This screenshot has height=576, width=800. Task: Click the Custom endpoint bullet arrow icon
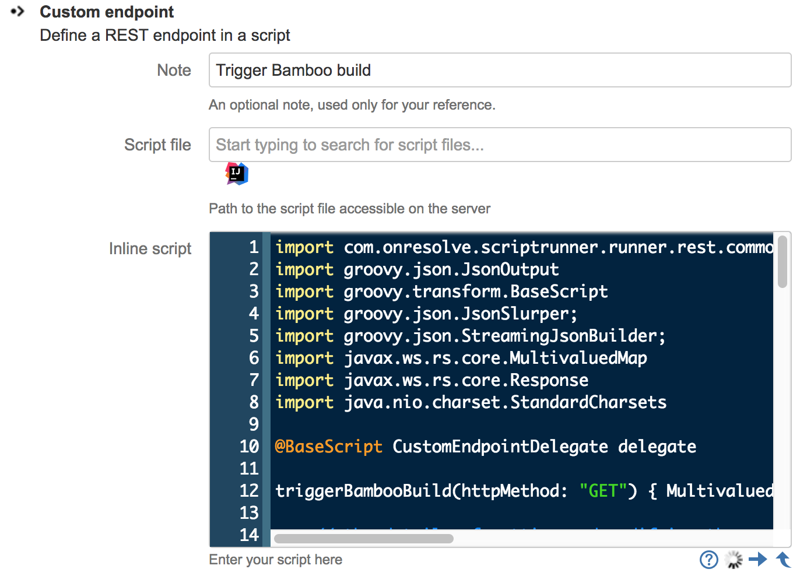17,11
